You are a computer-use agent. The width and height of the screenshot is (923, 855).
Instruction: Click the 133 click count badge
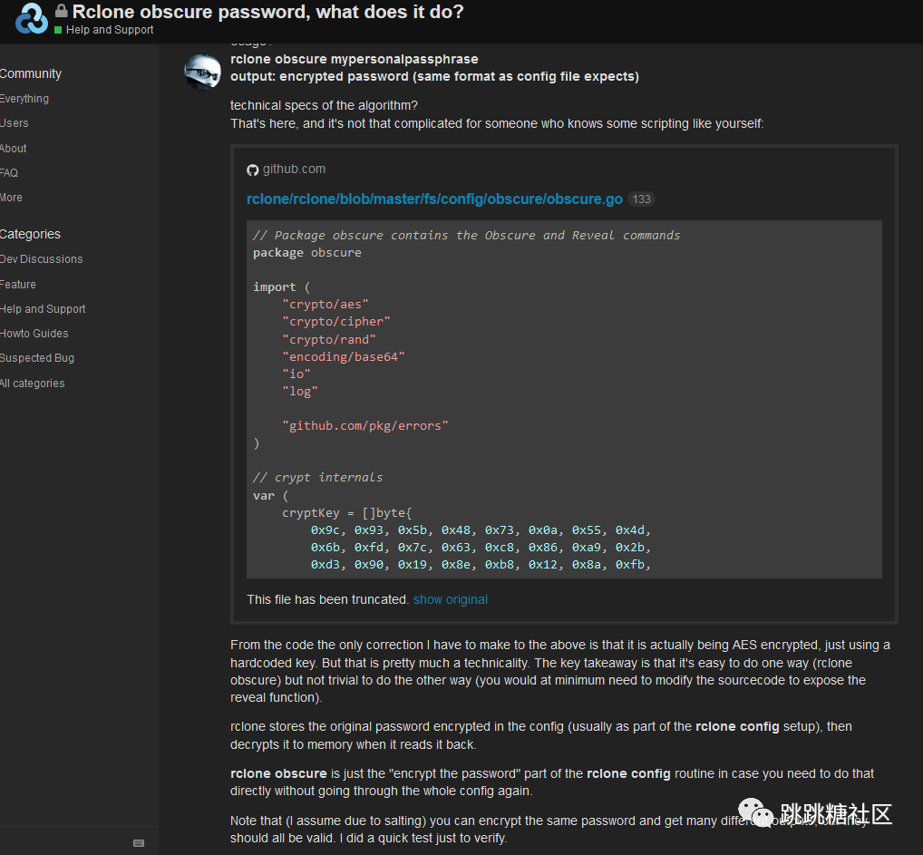coord(642,199)
